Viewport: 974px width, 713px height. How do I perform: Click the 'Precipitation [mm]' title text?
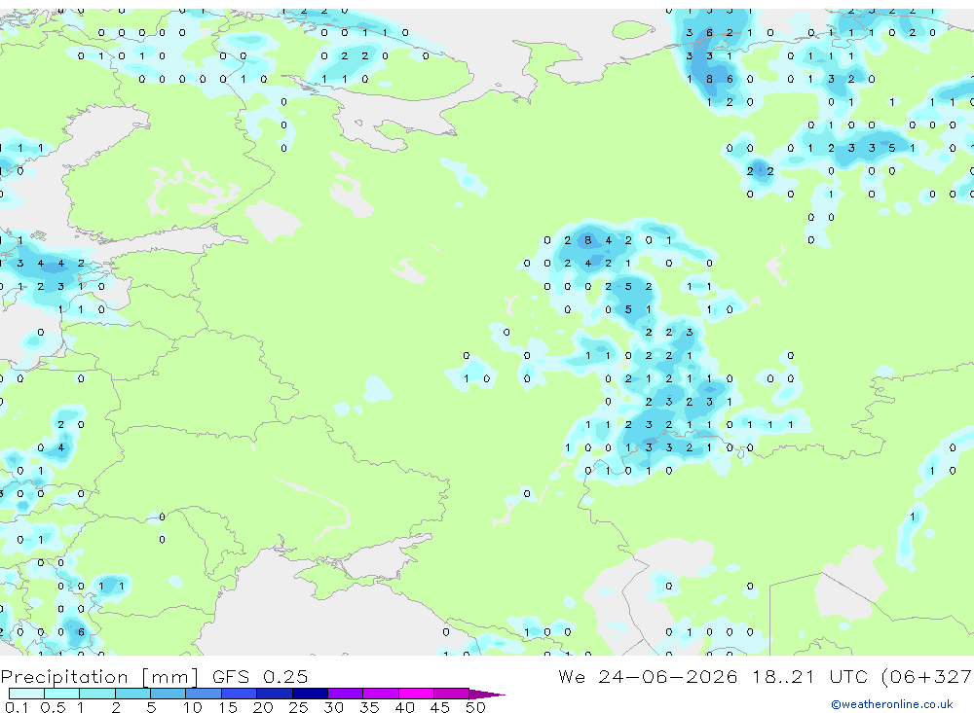pyautogui.click(x=99, y=676)
